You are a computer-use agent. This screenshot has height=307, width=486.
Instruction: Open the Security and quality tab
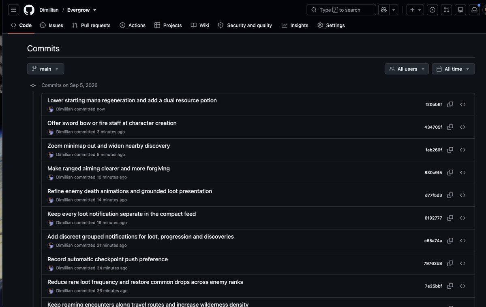(x=245, y=25)
